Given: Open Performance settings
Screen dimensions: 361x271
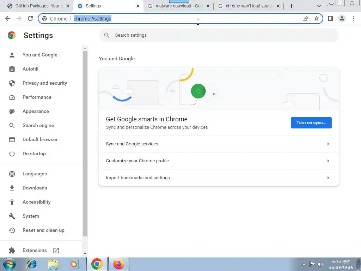Looking at the screenshot, I should [37, 97].
